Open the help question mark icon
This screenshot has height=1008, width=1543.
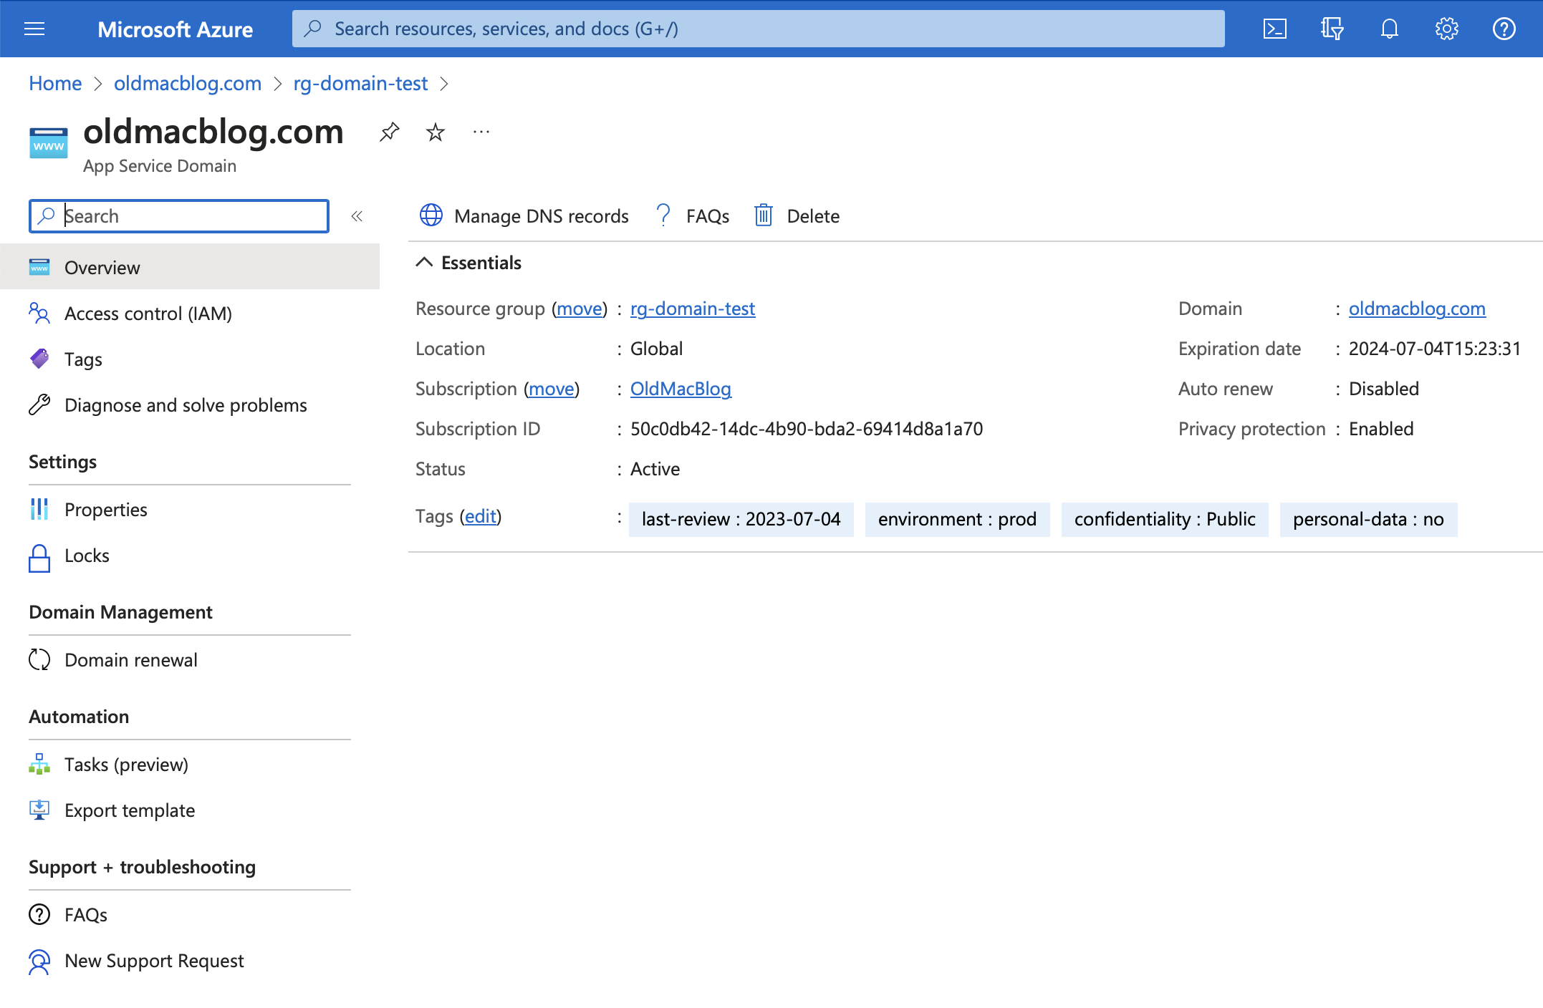pos(1504,29)
